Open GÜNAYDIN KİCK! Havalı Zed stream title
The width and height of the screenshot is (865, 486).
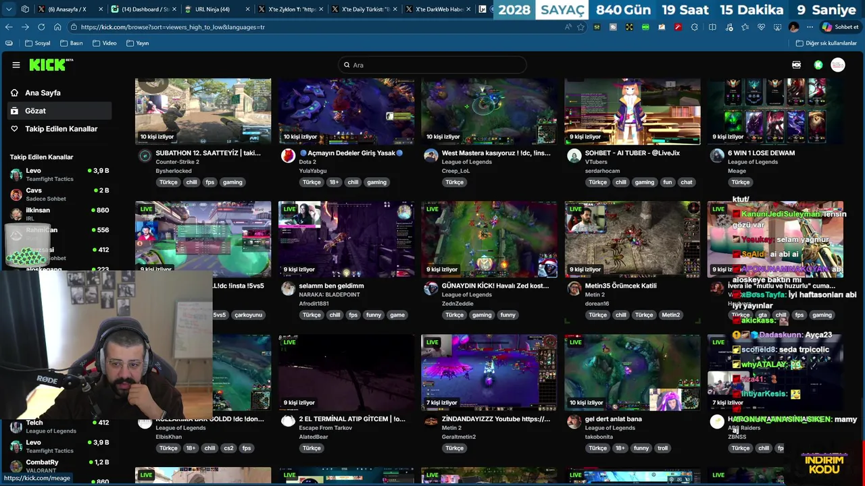(x=495, y=286)
